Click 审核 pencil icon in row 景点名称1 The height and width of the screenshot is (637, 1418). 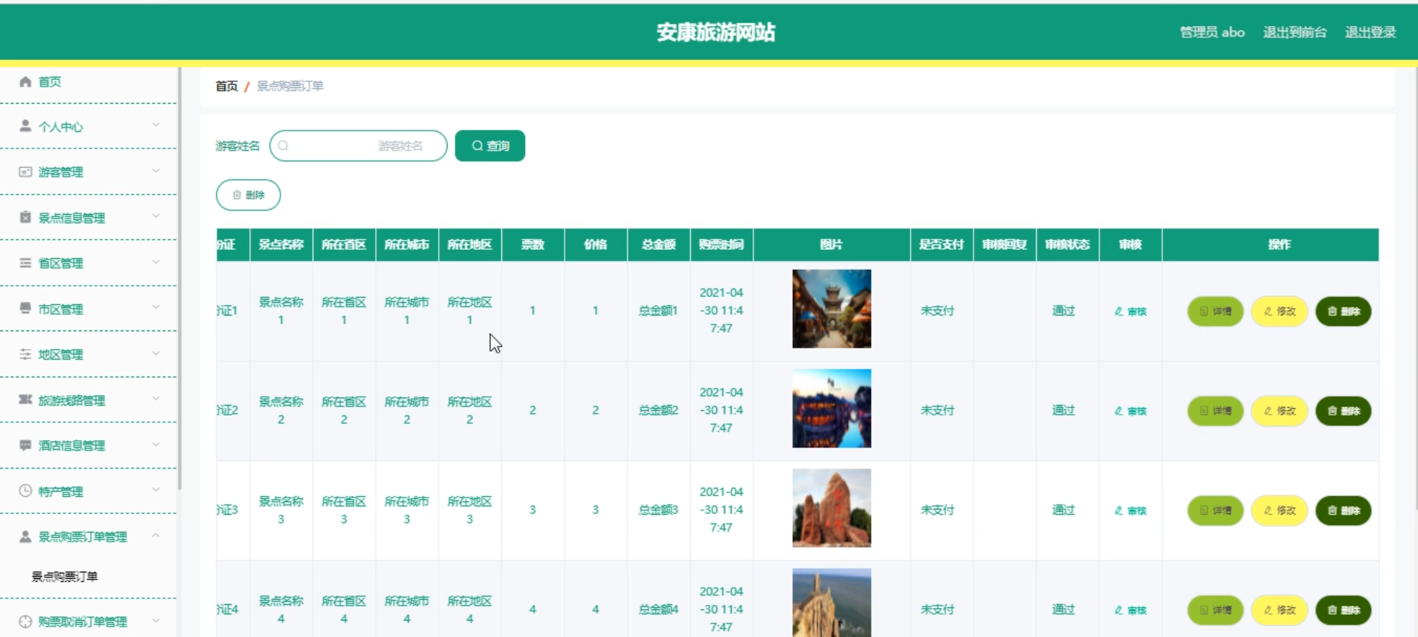click(x=1118, y=311)
